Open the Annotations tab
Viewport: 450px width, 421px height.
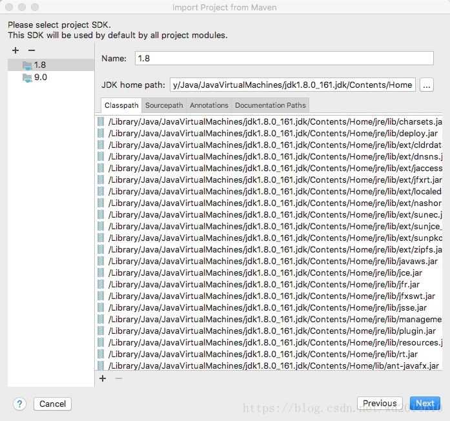pos(209,105)
